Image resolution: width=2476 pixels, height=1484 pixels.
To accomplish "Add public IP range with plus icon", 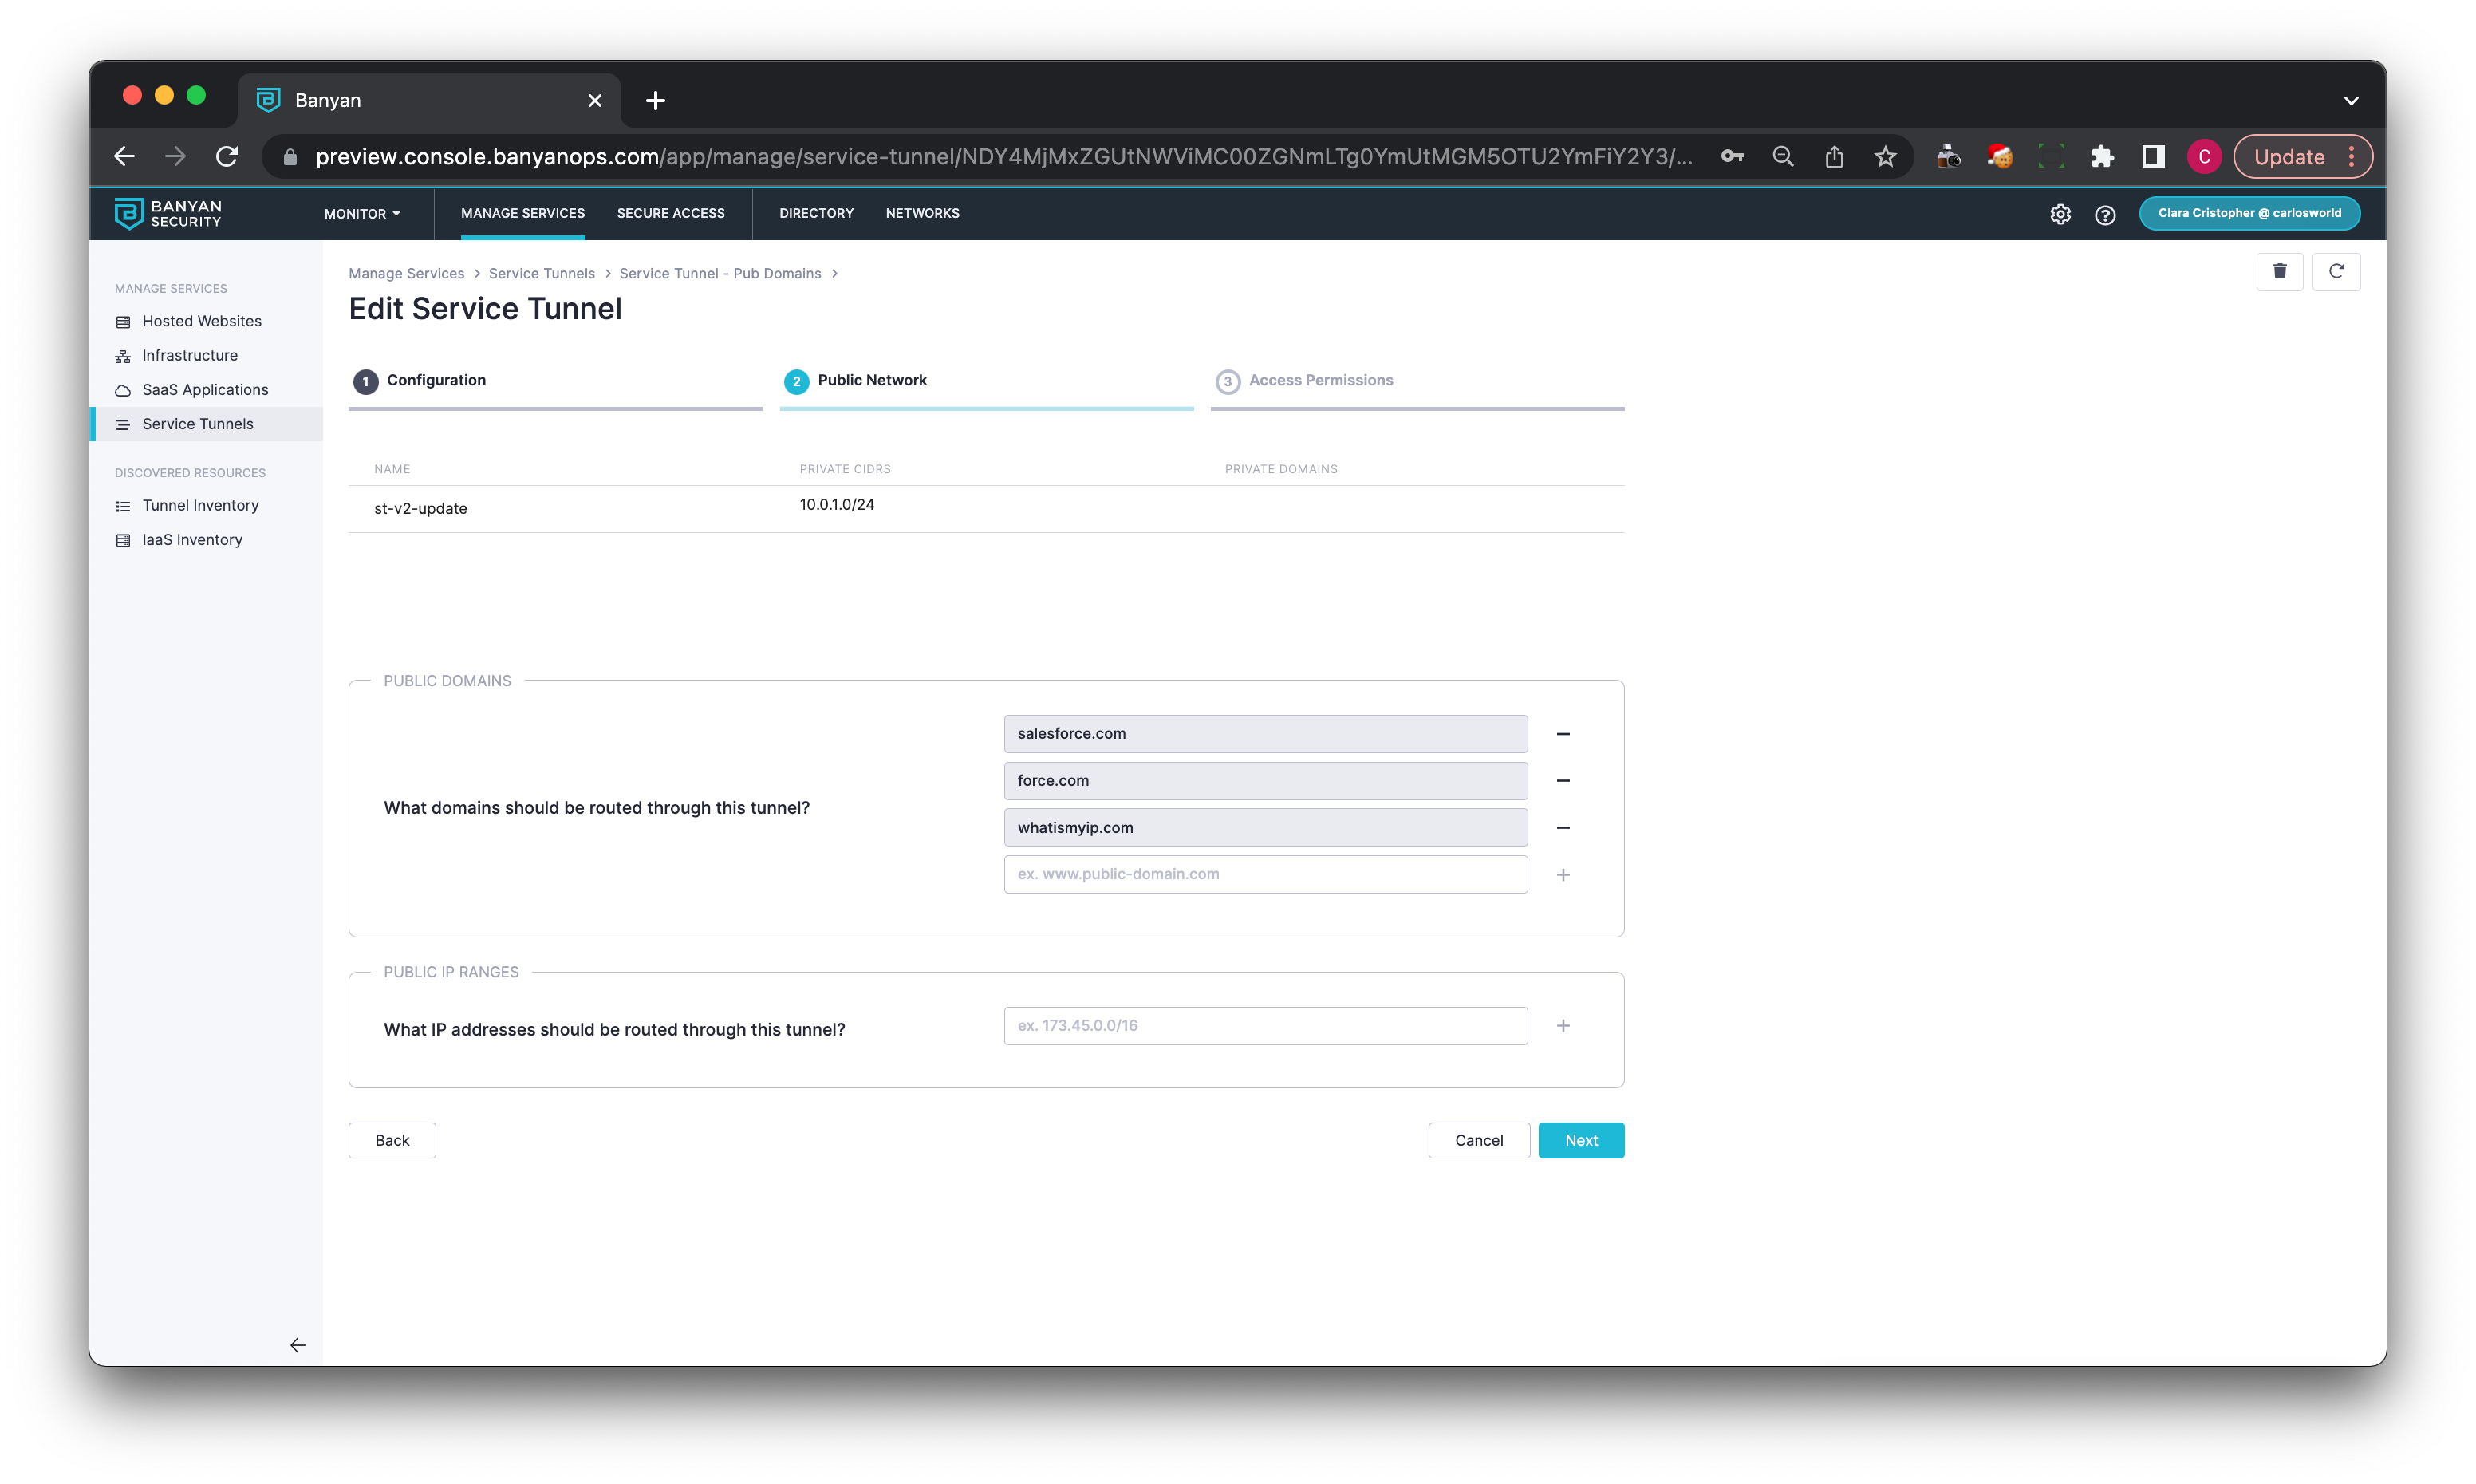I will 1563,1026.
